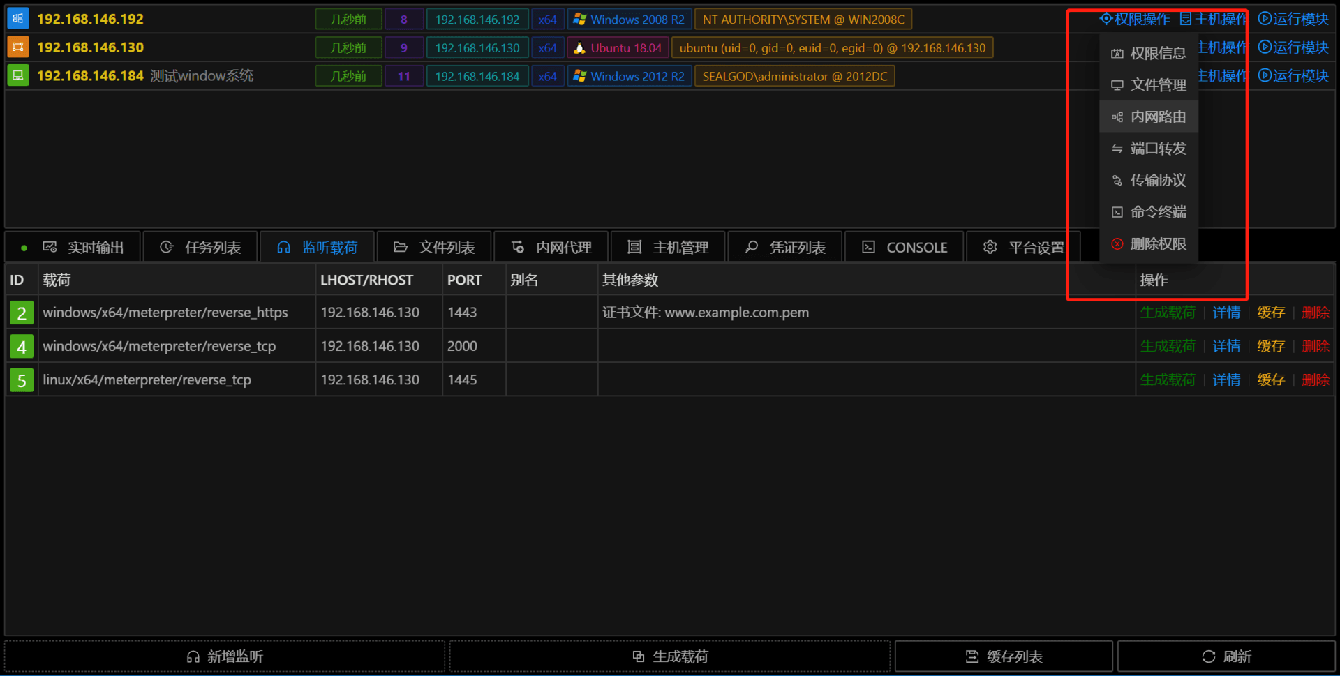Open the 主机管理 tab

pos(668,247)
